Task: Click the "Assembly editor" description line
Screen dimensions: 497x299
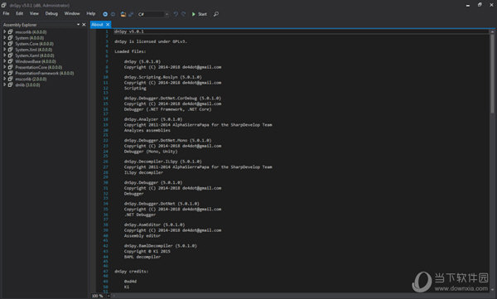Action: [142, 236]
